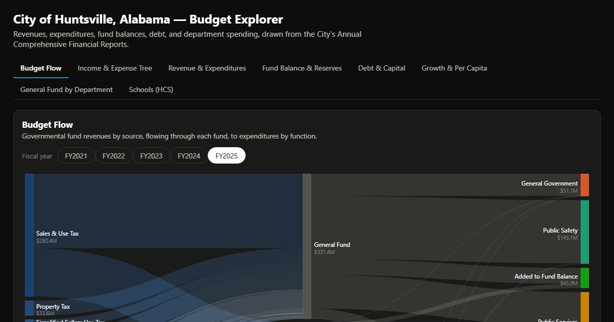Click the $331.4M General Fund value
The height and width of the screenshot is (322, 614).
[x=324, y=252]
